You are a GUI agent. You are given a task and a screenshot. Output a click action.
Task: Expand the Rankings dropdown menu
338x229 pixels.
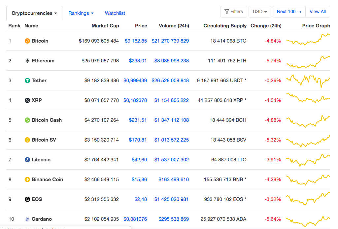click(x=81, y=13)
